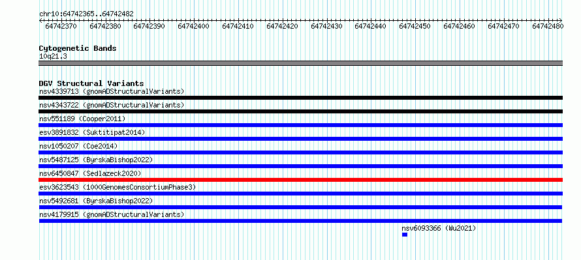
Task: Click the black bar under nsv4339713
Action: click(300, 98)
